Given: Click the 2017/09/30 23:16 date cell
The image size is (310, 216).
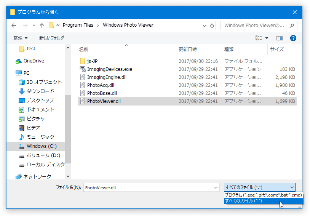Looking at the screenshot, I should (x=198, y=61).
